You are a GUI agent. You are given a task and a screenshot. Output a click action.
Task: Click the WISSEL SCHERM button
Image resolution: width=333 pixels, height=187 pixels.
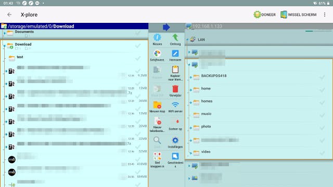tap(298, 15)
